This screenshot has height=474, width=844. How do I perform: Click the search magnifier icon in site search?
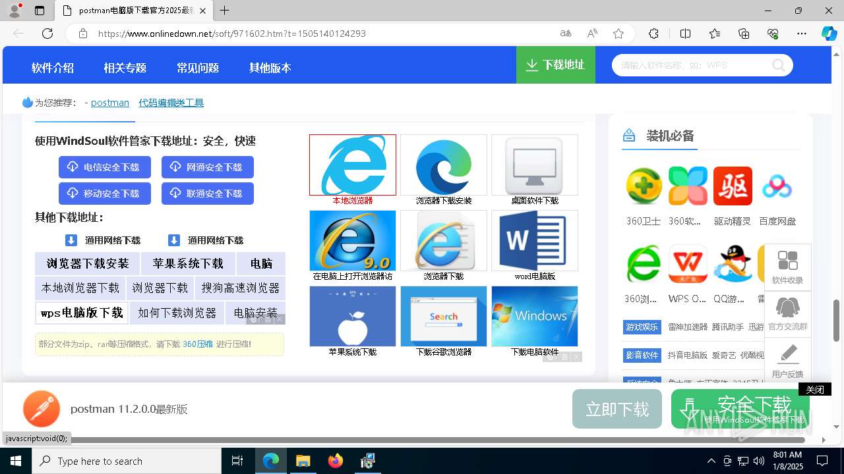click(779, 65)
